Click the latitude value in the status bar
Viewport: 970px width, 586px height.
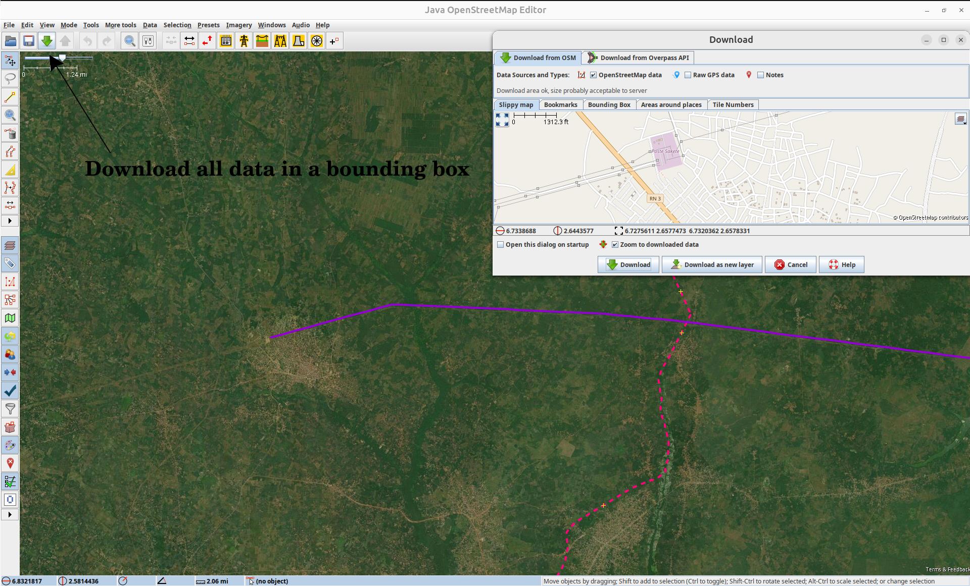click(x=27, y=581)
